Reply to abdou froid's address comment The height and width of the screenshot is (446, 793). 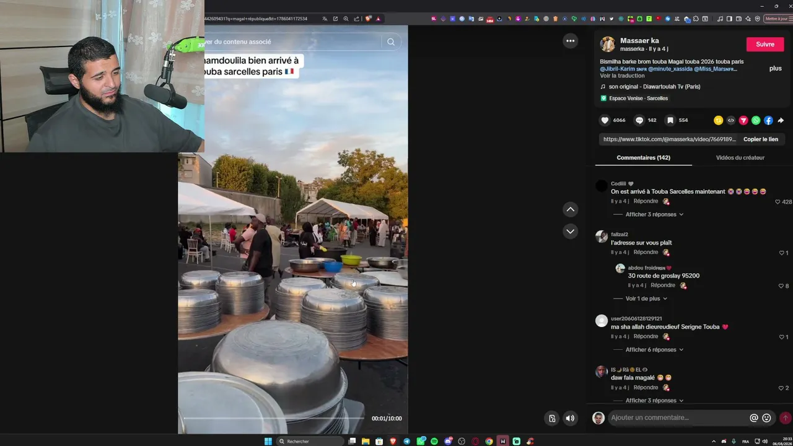[663, 286]
